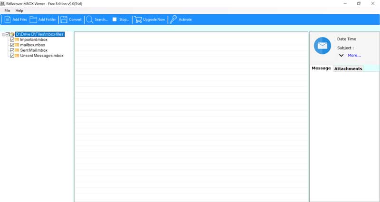Select Sent Mail.mbox in folder tree

34,50
